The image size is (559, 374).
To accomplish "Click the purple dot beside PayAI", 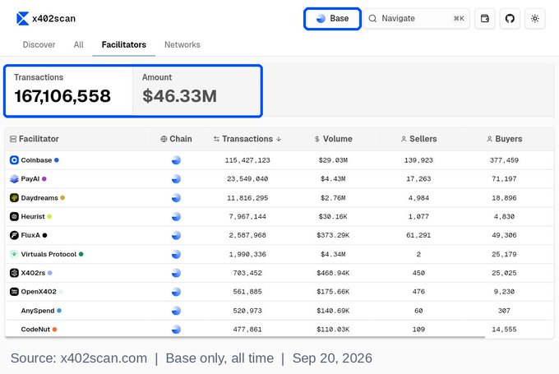I will point(44,179).
